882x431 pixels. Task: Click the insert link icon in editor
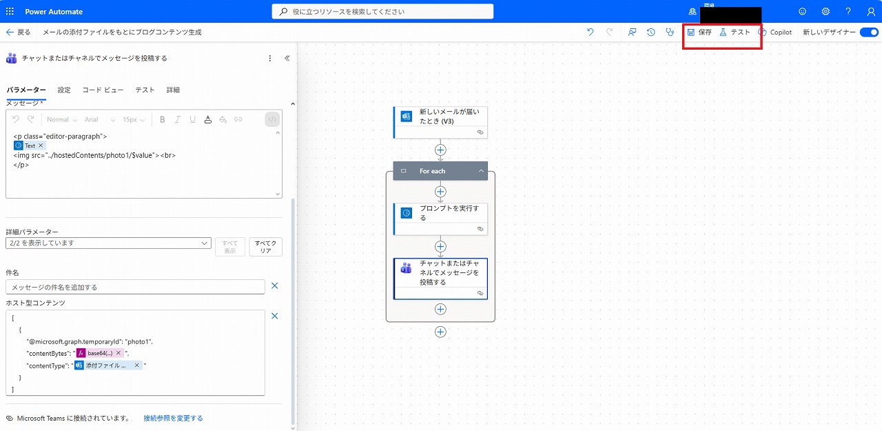click(x=238, y=119)
